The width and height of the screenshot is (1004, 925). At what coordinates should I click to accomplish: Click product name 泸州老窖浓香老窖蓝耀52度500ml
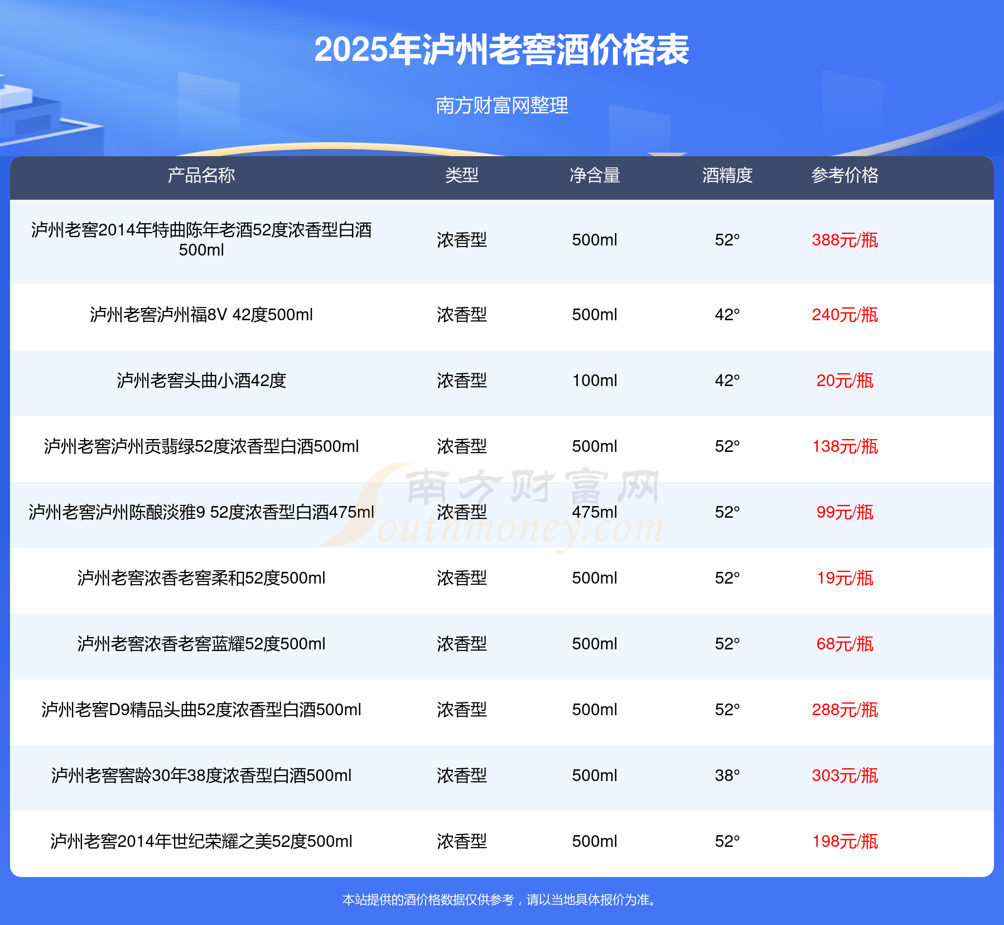tap(201, 644)
